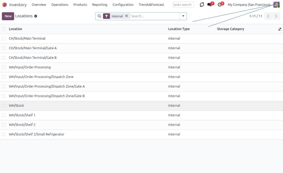Click the New button
The image size is (283, 173).
(x=8, y=16)
